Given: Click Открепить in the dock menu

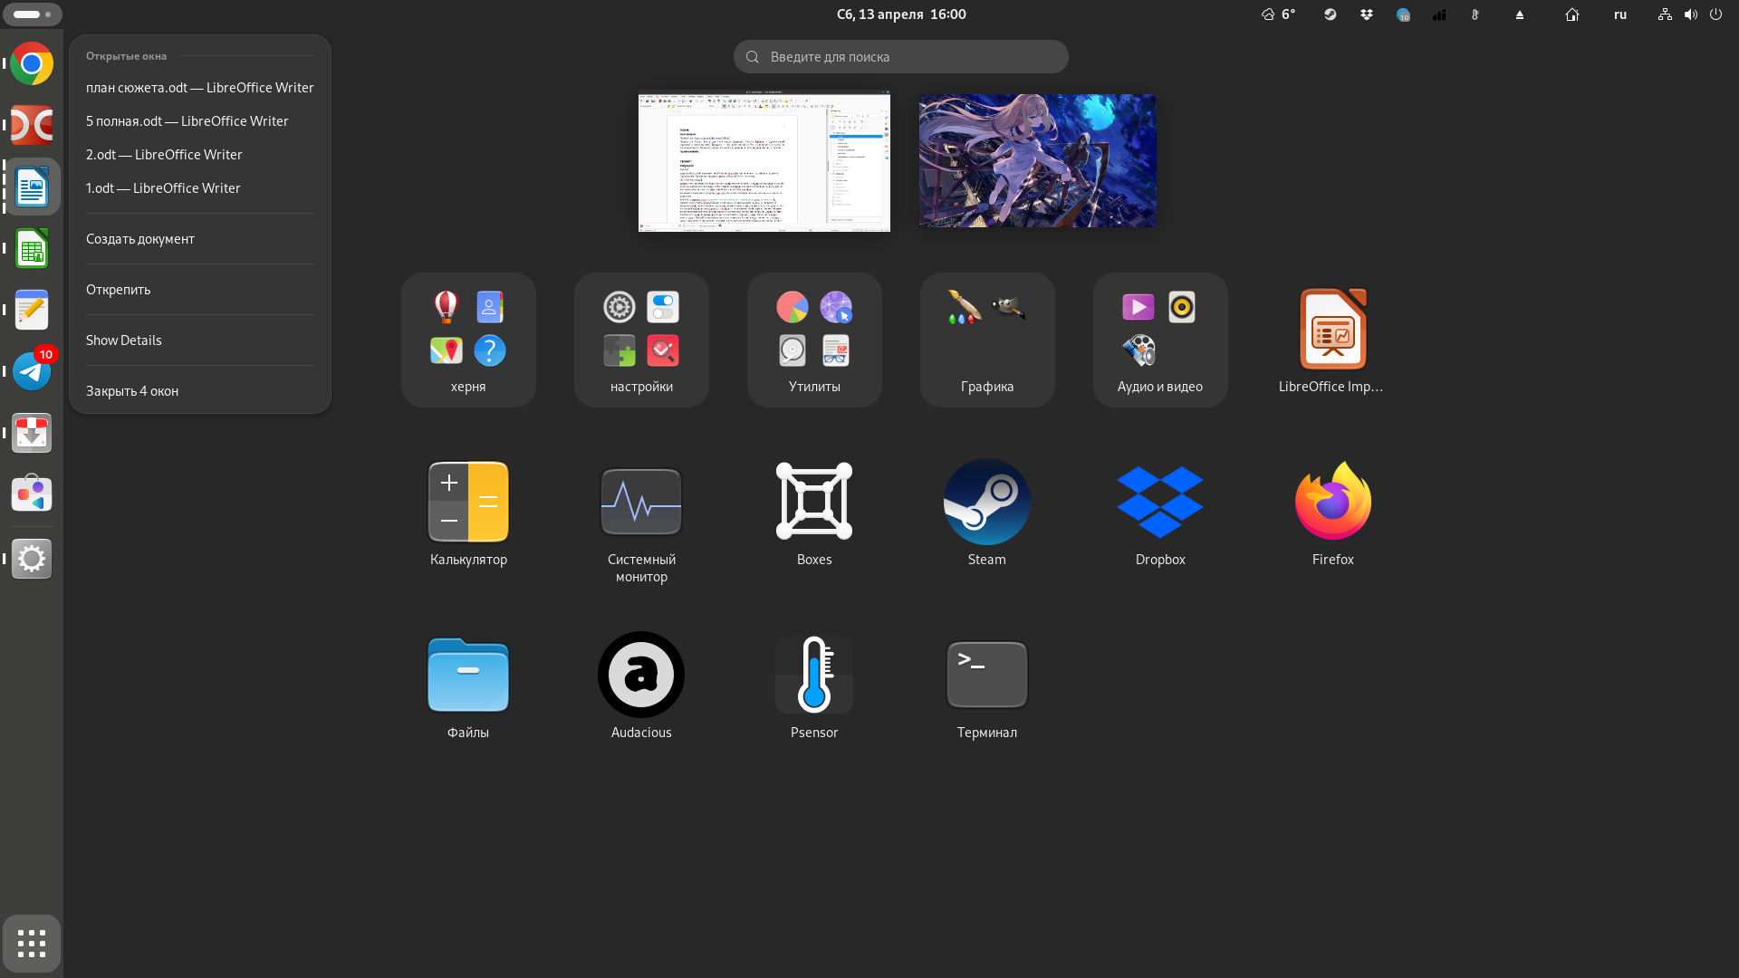Looking at the screenshot, I should [119, 290].
